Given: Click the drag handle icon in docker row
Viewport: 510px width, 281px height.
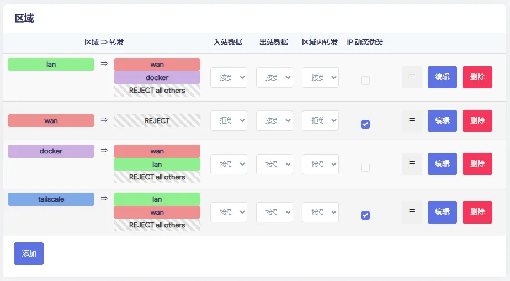Looking at the screenshot, I should click(x=412, y=164).
